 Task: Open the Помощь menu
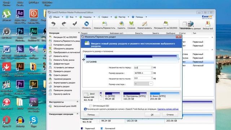(139, 17)
